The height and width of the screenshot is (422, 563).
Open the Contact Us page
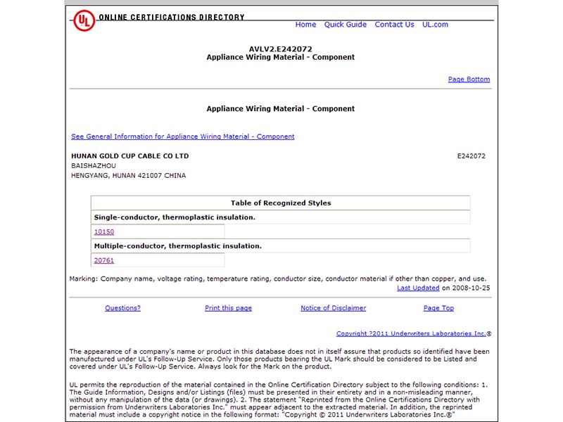click(394, 25)
